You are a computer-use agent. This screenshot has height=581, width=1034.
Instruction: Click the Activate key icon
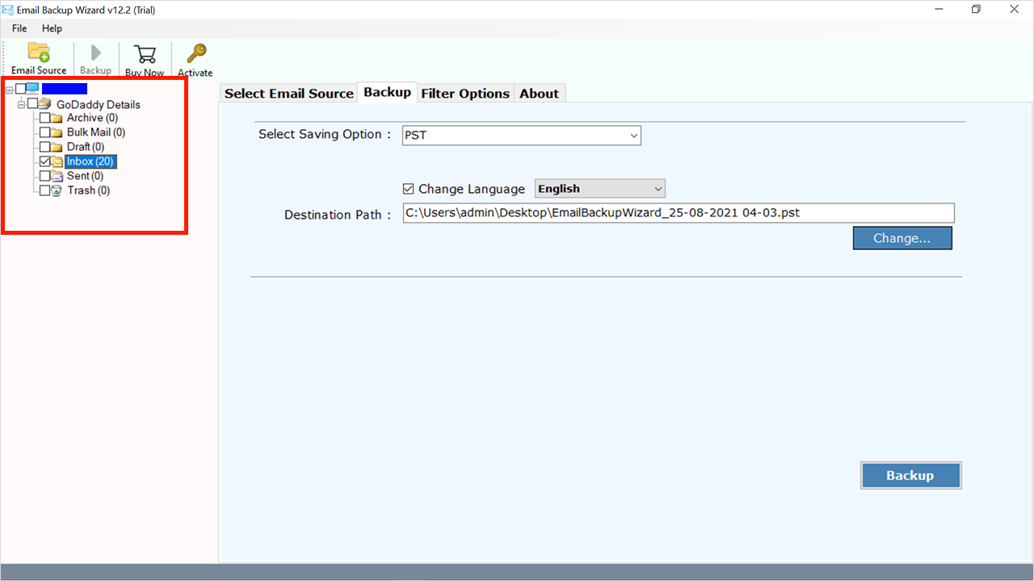pyautogui.click(x=195, y=54)
